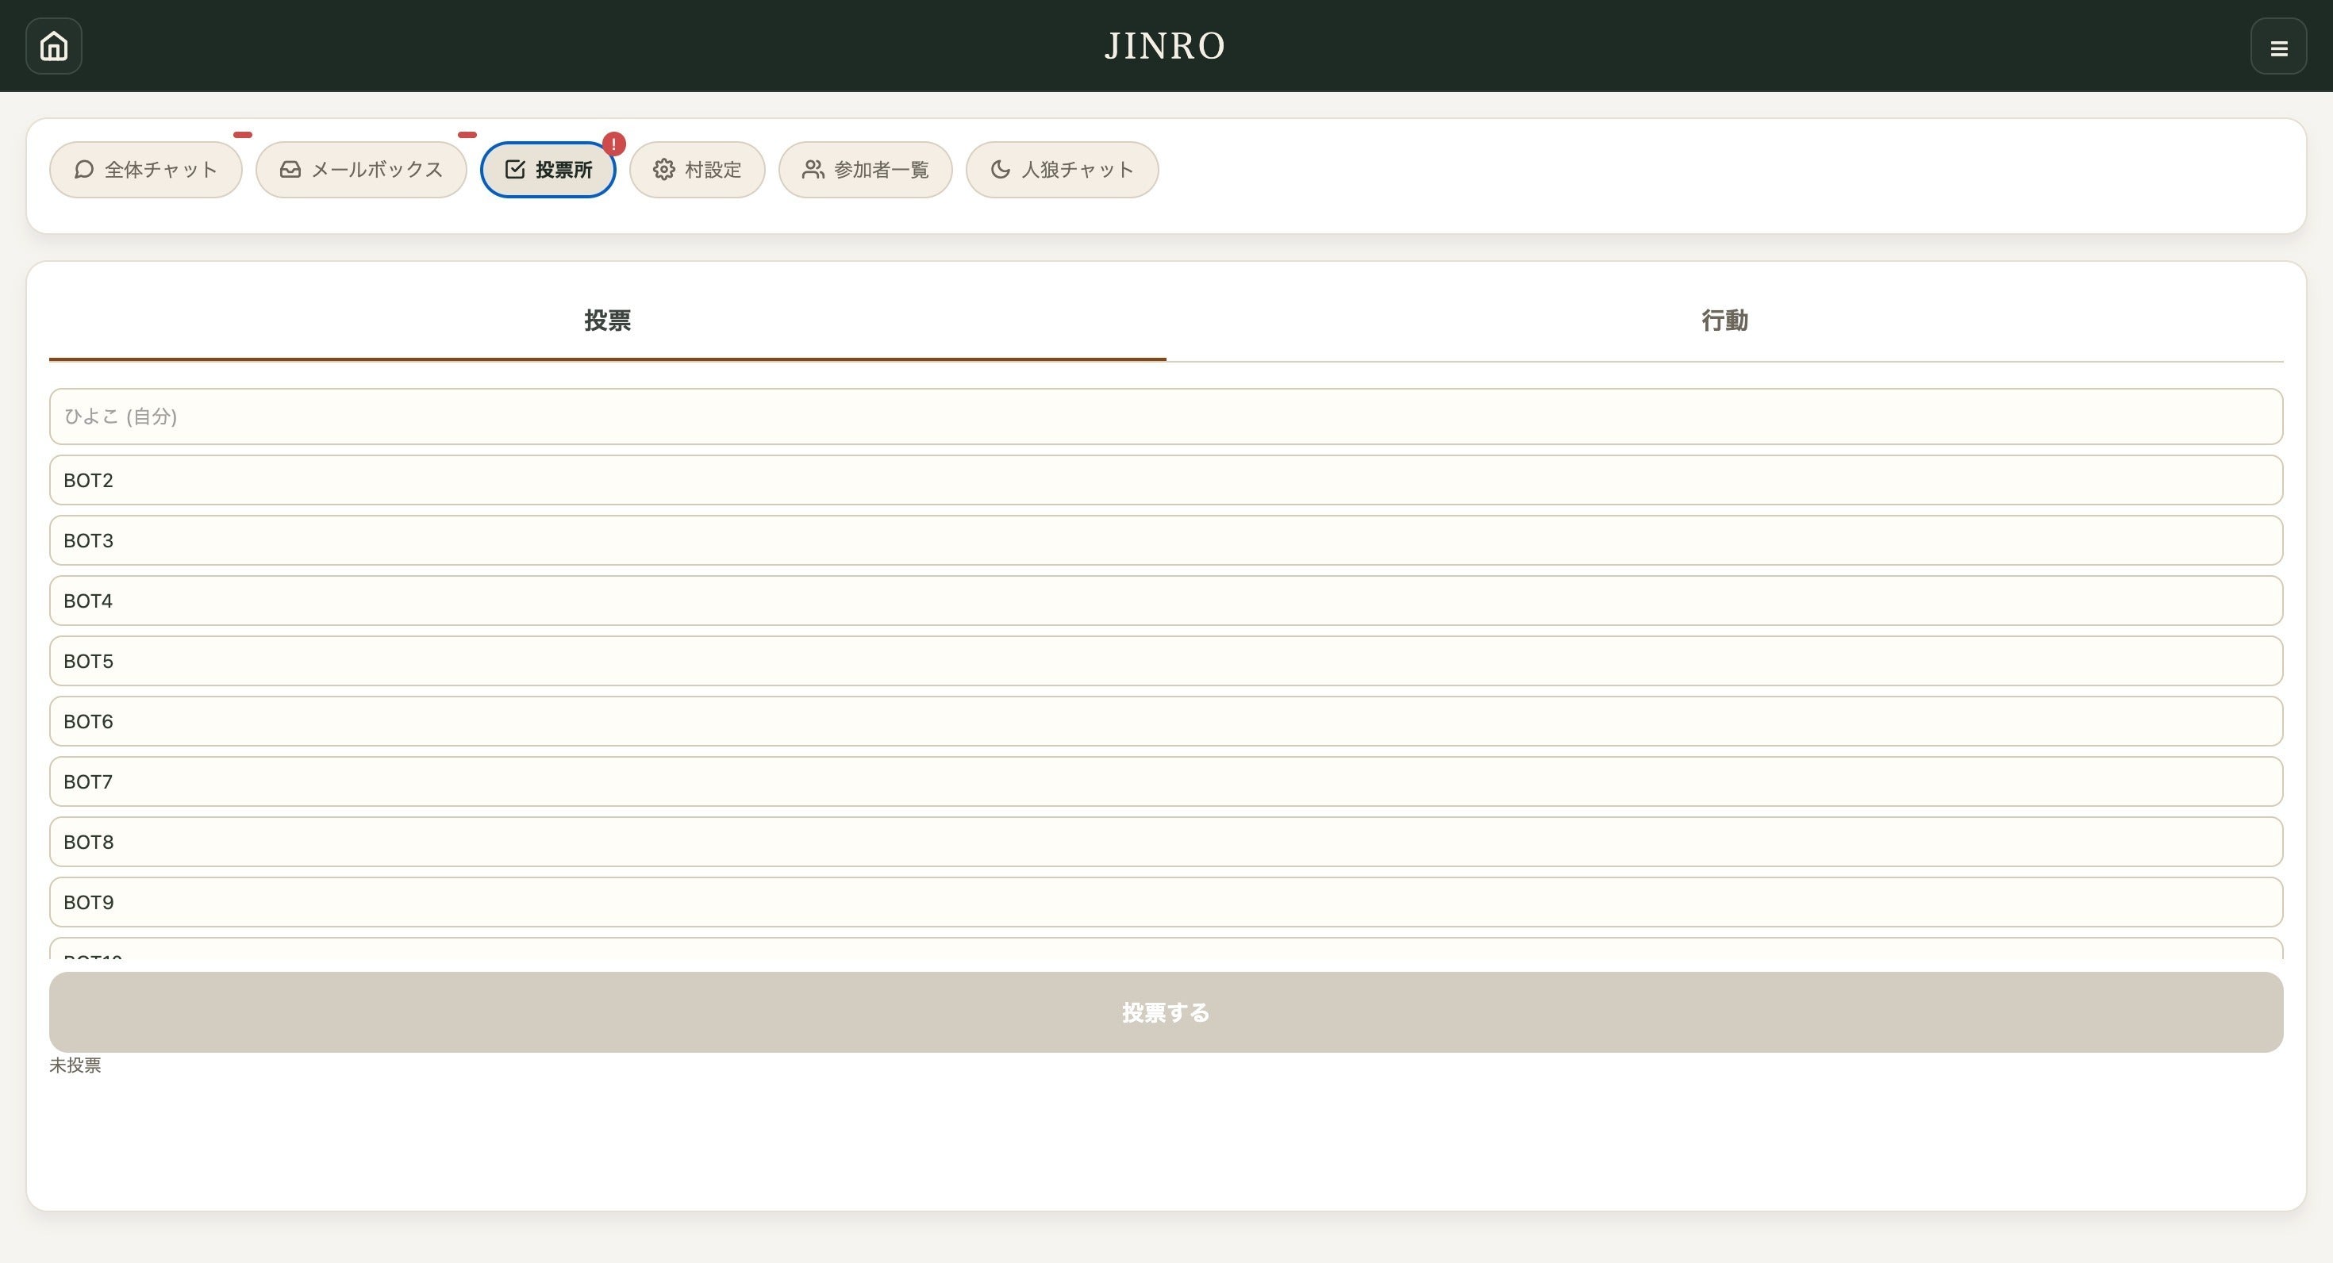
Task: Click the inbox icon on メールボックス
Action: pos(290,169)
